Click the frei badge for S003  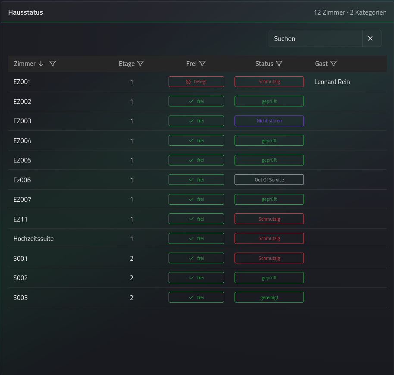coord(196,297)
